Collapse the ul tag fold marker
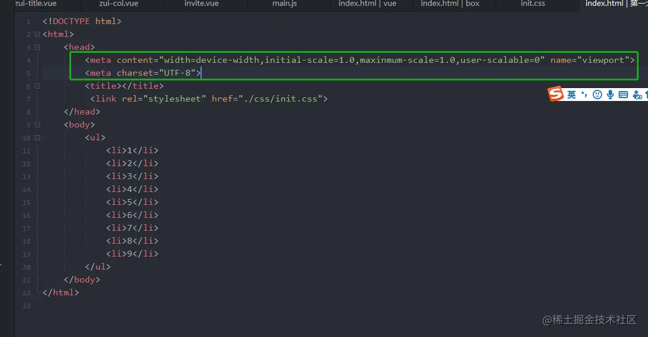This screenshot has width=648, height=337. click(x=37, y=138)
